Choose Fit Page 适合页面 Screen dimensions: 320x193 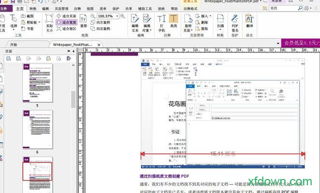click(66, 16)
